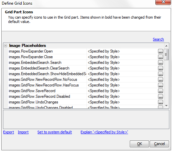The width and height of the screenshot is (172, 151).
Task: Open ellipsis for images.GridRow.SaveRecord row
Action: pos(160,91)
